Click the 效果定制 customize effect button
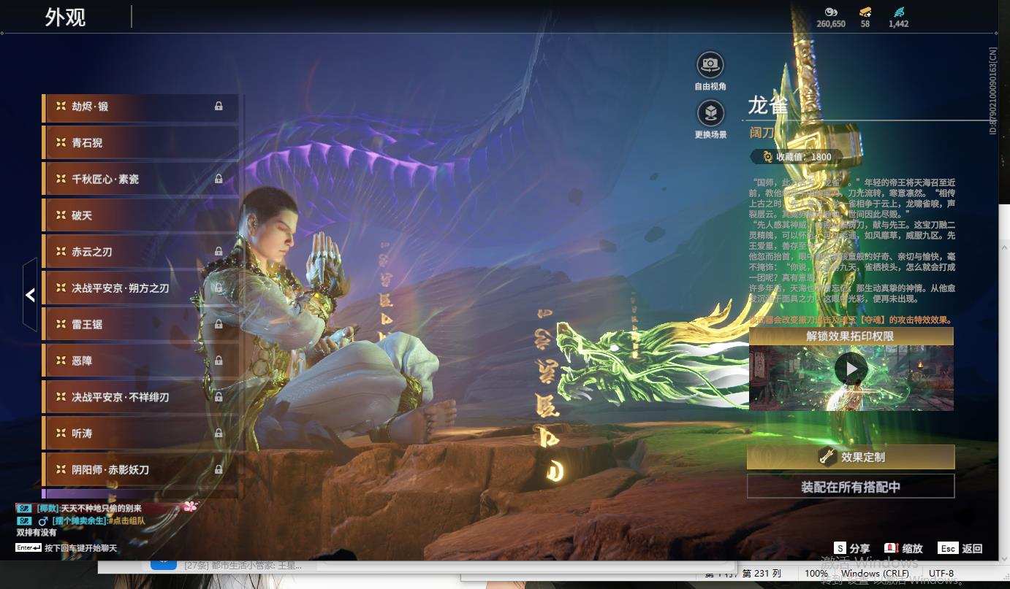 click(x=851, y=457)
